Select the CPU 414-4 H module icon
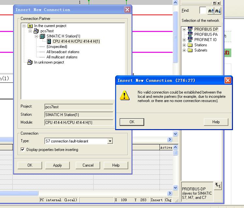244x208 pixels. 49,41
